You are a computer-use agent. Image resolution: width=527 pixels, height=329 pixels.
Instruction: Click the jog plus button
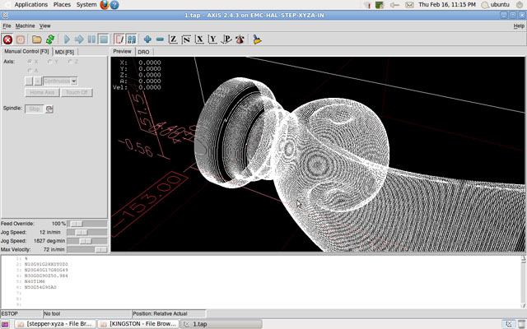pyautogui.click(x=38, y=81)
